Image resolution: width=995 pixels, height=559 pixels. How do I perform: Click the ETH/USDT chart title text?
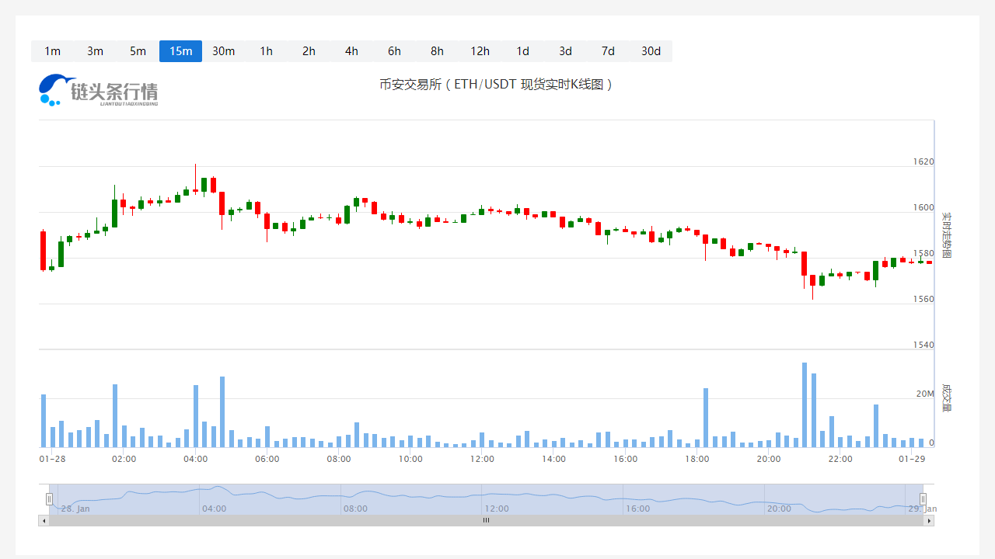[496, 85]
